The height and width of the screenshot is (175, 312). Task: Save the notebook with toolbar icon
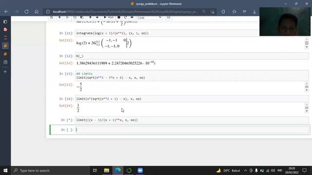(x=52, y=17)
